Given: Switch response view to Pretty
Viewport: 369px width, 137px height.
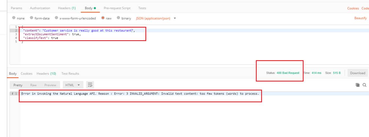Looking at the screenshot, I should point(18,85).
